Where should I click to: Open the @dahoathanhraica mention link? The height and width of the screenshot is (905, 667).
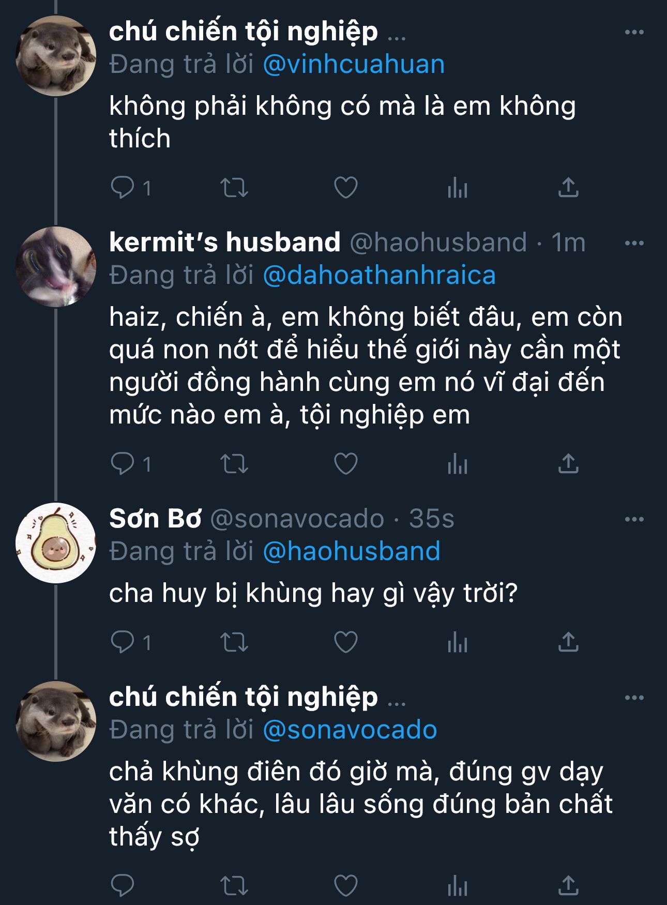pyautogui.click(x=379, y=275)
